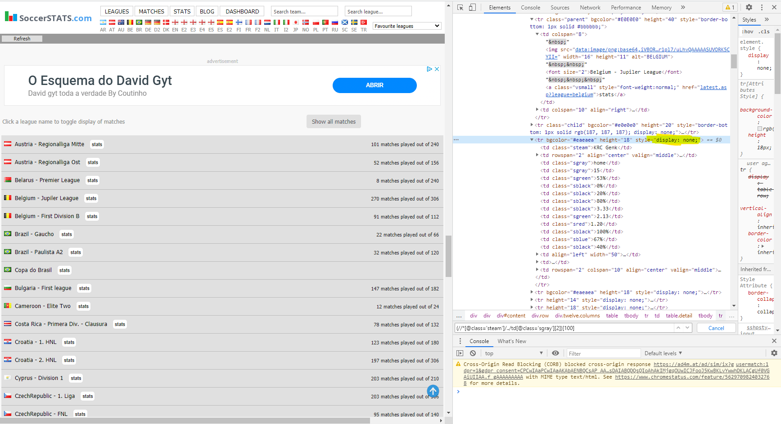The width and height of the screenshot is (781, 424).
Task: Clear the console with the circle-slash icon
Action: 473,353
